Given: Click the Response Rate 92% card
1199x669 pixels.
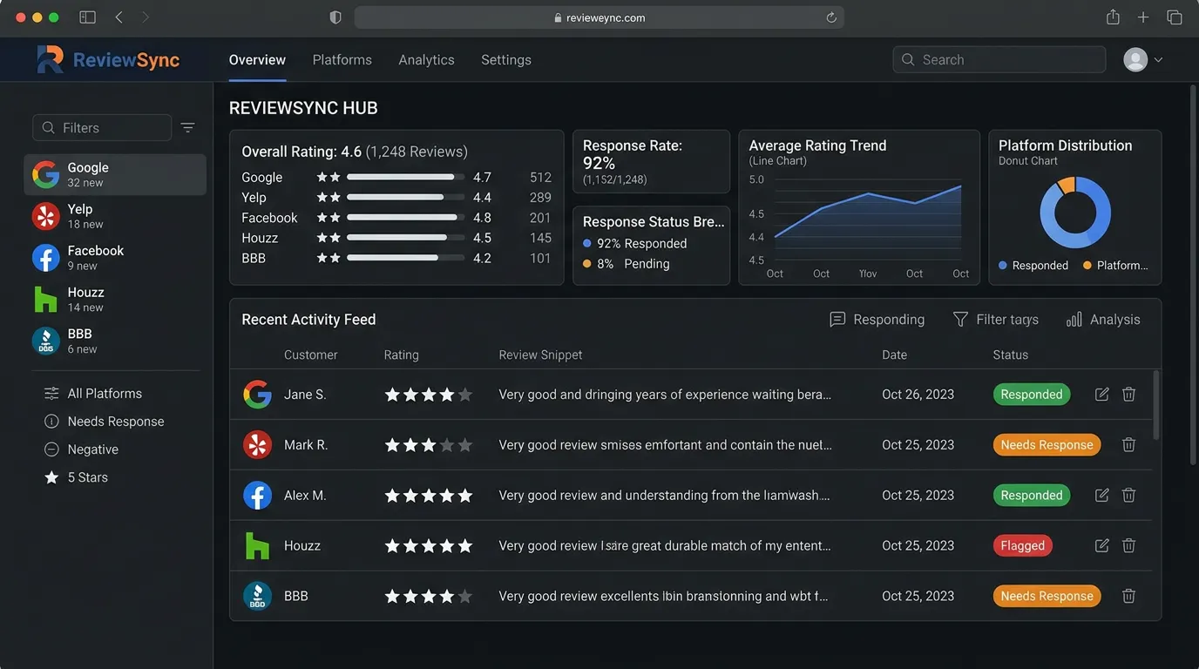Looking at the screenshot, I should tap(651, 162).
